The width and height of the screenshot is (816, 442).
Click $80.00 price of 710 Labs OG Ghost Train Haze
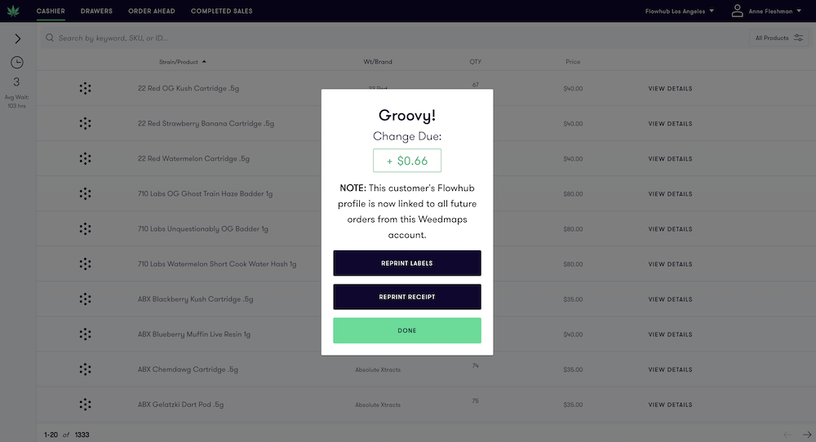[573, 194]
